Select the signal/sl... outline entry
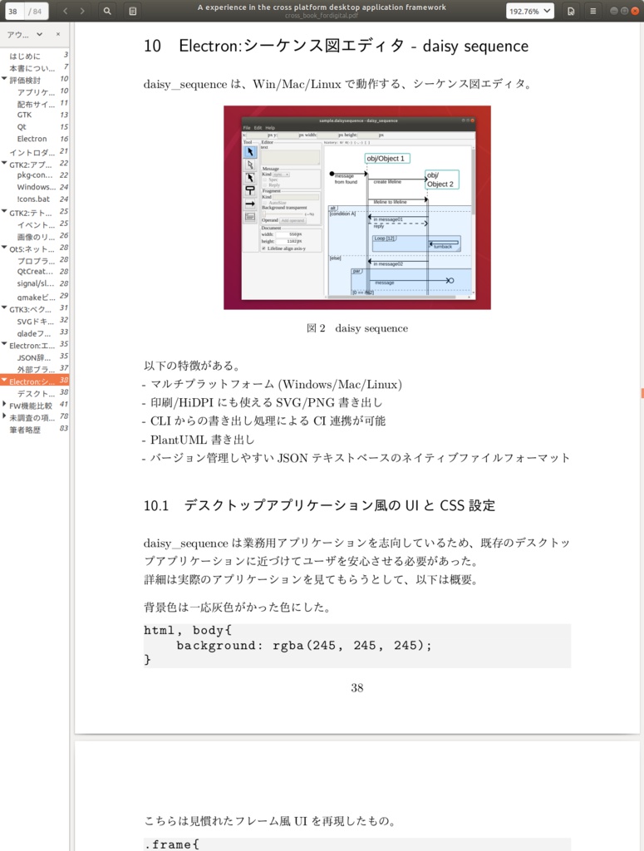This screenshot has height=851, width=644. pyautogui.click(x=35, y=283)
